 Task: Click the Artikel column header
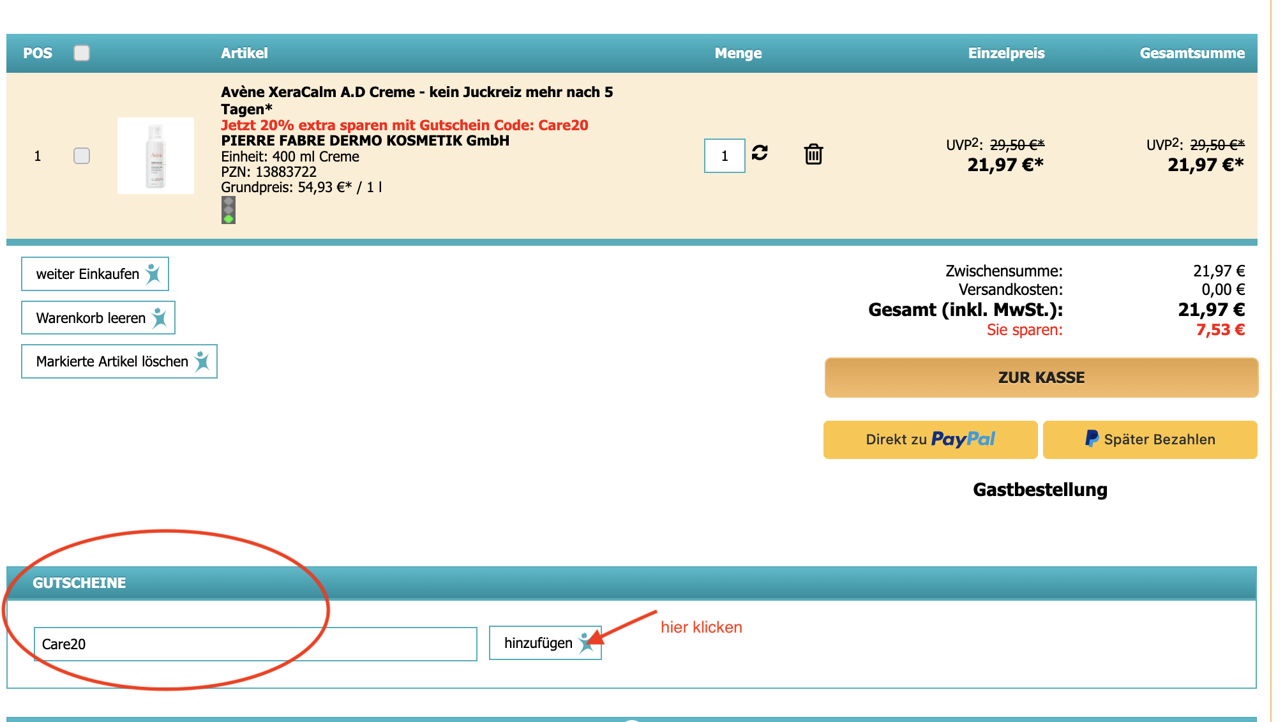[244, 53]
